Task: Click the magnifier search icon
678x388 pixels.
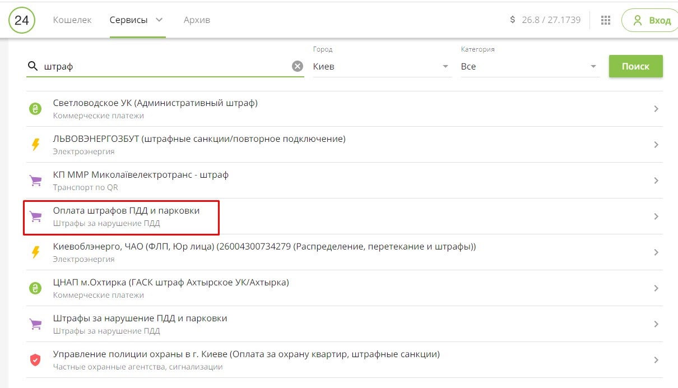Action: coord(33,66)
